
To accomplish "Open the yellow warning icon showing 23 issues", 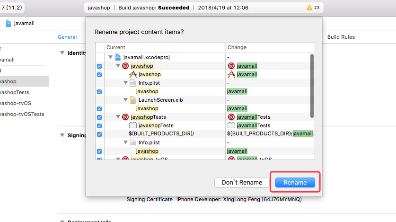I will [x=309, y=8].
